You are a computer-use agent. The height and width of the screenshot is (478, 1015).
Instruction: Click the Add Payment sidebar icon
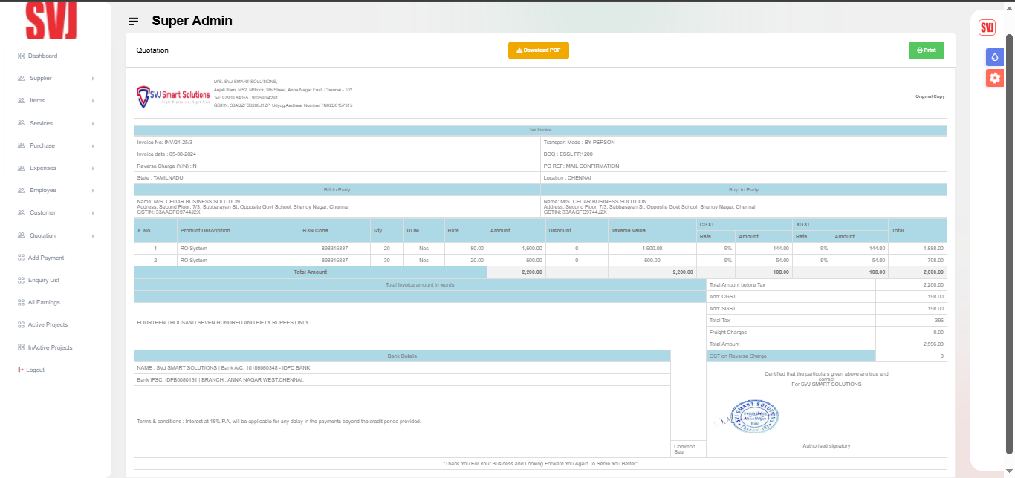pos(22,258)
